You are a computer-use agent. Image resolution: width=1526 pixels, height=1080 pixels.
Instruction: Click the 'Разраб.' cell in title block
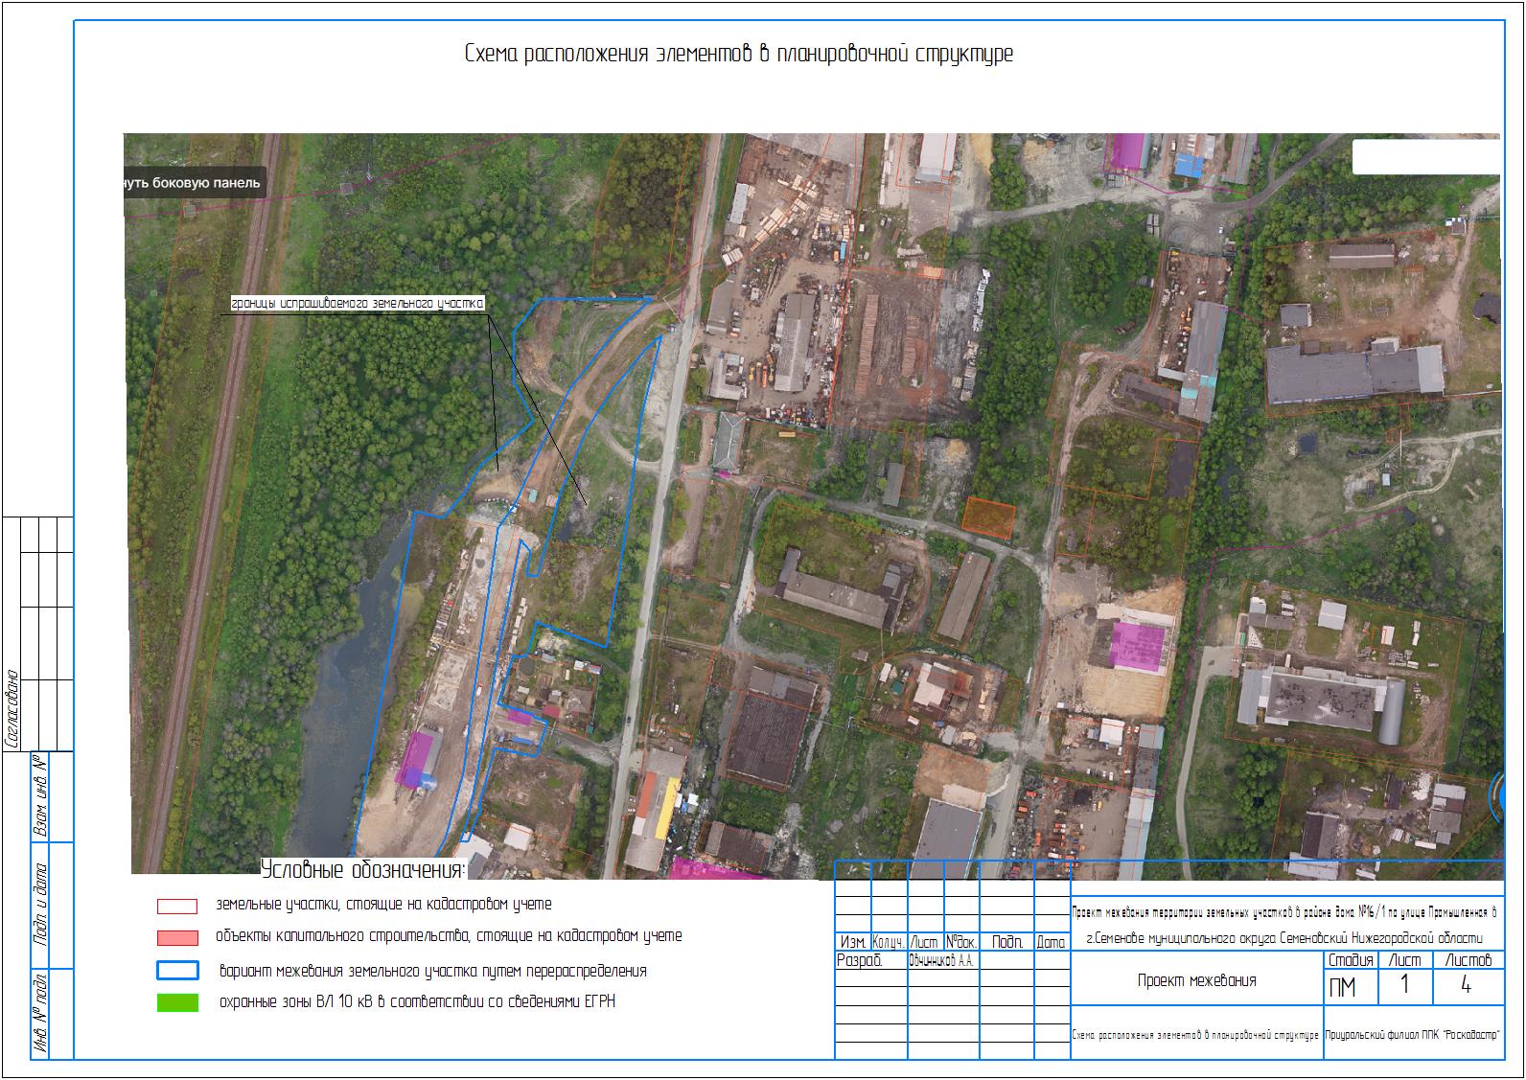point(859,960)
